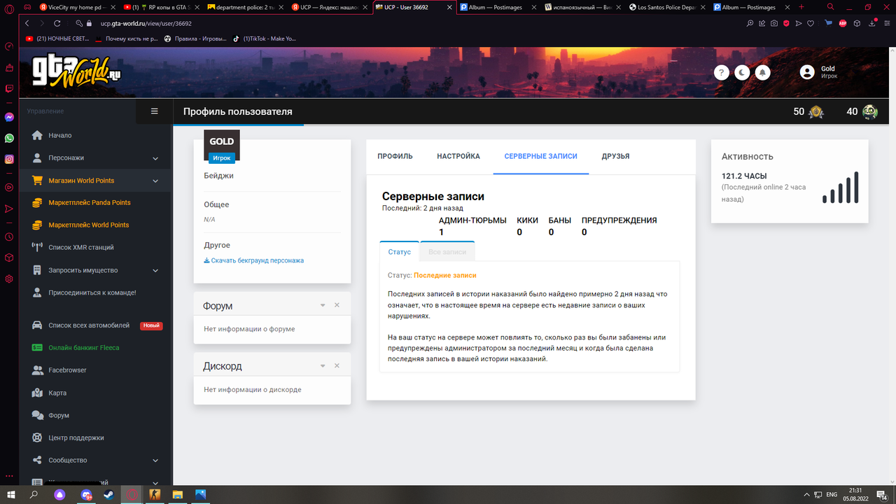Open Steam from the taskbar
The width and height of the screenshot is (896, 504).
click(x=108, y=494)
